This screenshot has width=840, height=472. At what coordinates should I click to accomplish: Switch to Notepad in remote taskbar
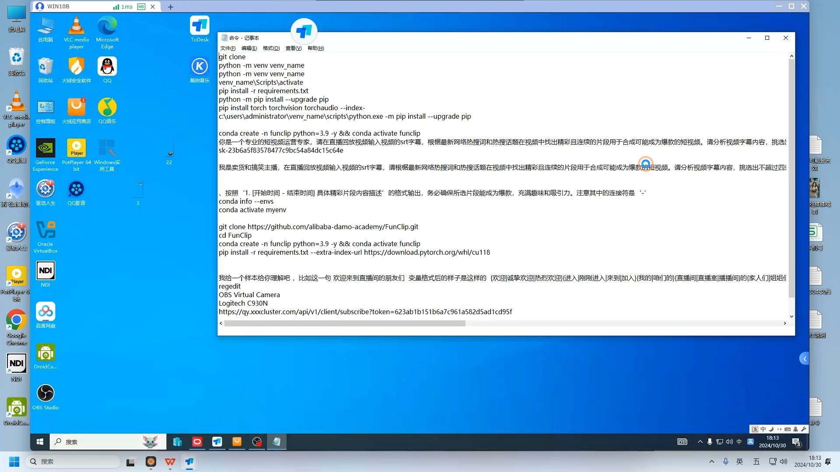[x=276, y=442]
